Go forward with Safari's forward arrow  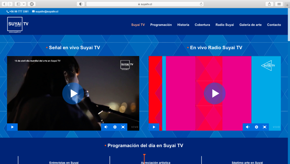(10, 4)
